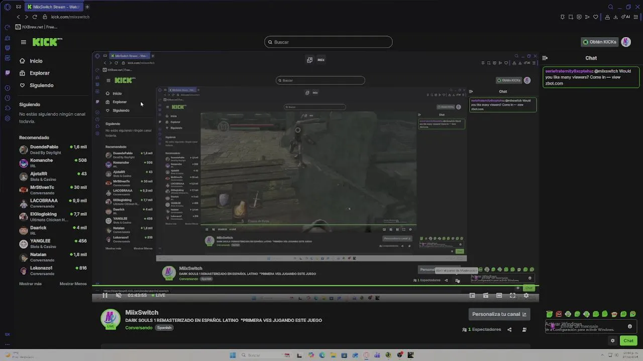Click the MiixSwitch channel avatar
This screenshot has width=643, height=361.
[111, 319]
